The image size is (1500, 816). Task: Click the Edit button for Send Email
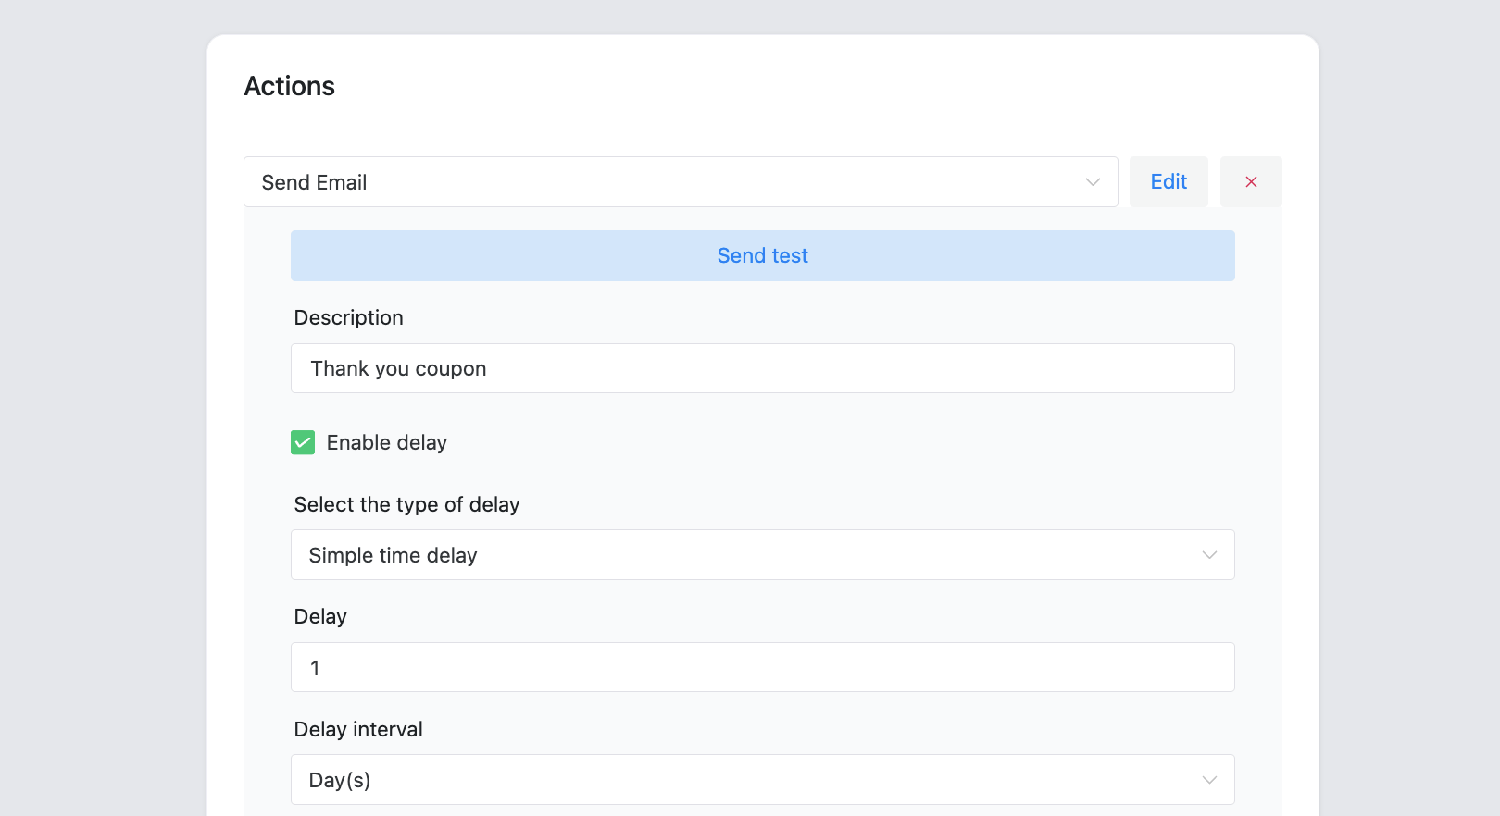1169,182
